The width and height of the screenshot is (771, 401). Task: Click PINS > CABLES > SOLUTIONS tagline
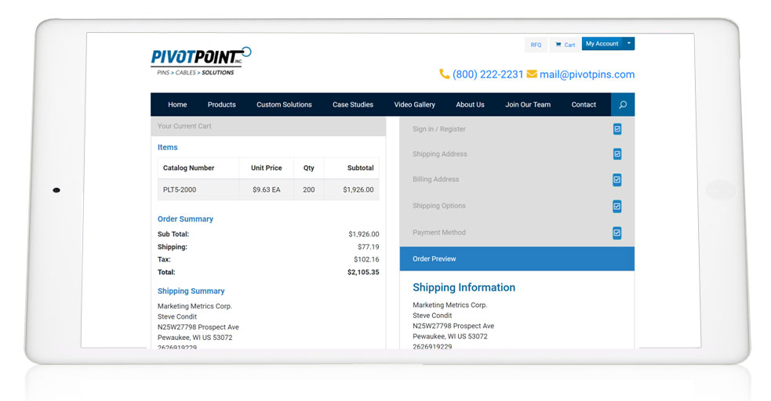(x=195, y=73)
